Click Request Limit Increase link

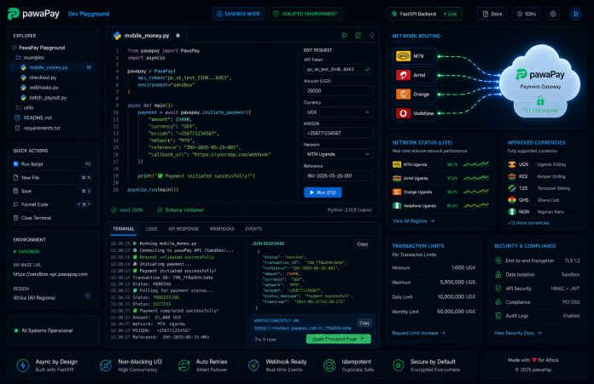(x=418, y=333)
